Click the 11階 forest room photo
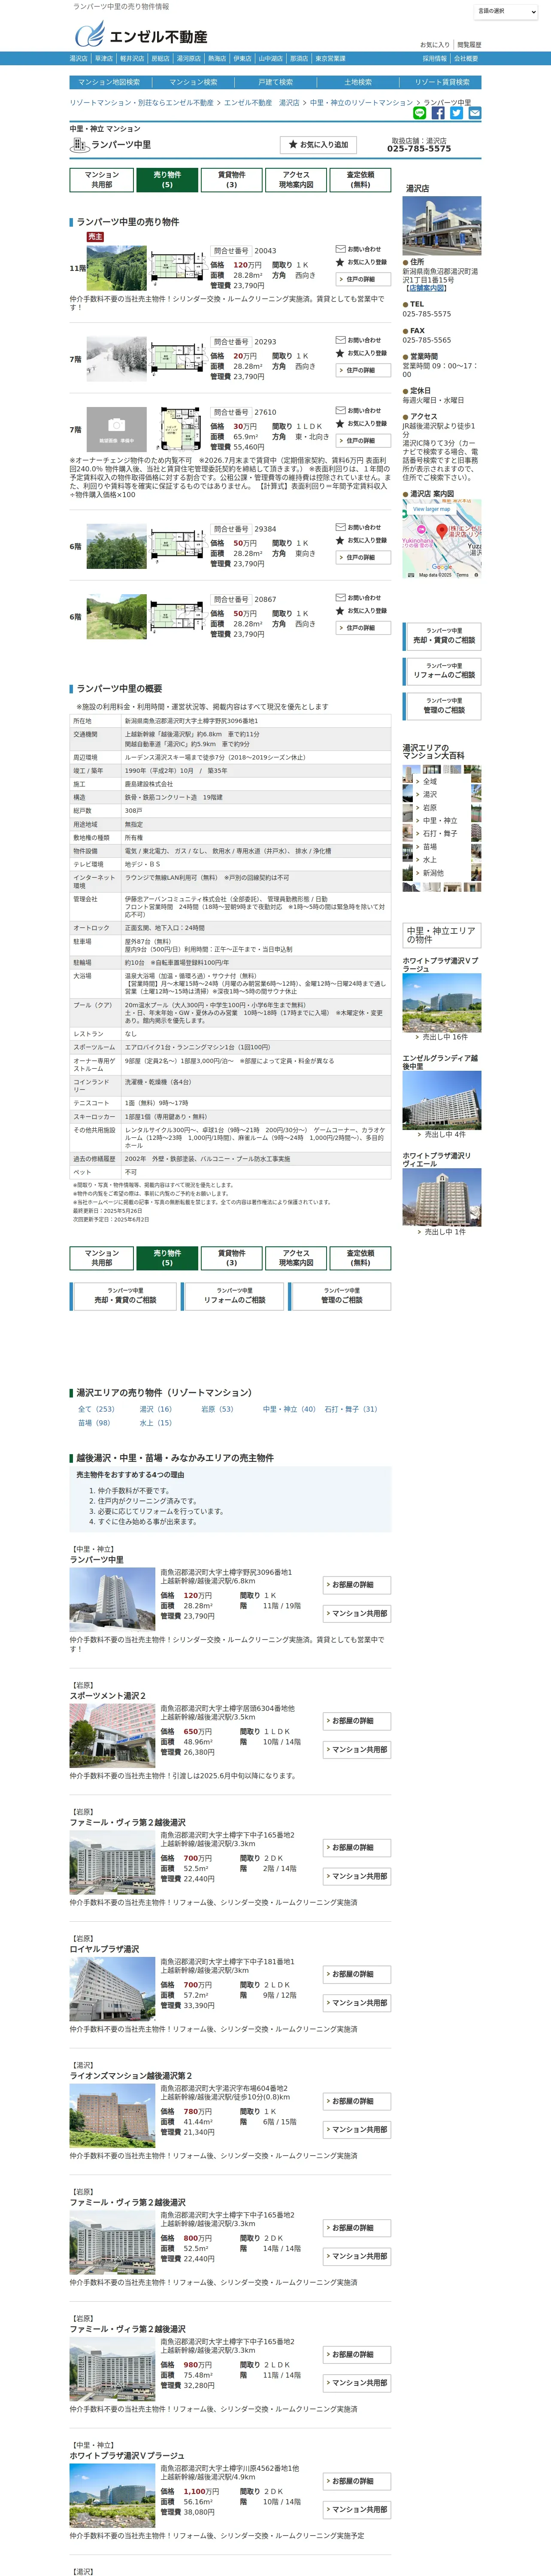Image resolution: width=551 pixels, height=2576 pixels. (117, 268)
